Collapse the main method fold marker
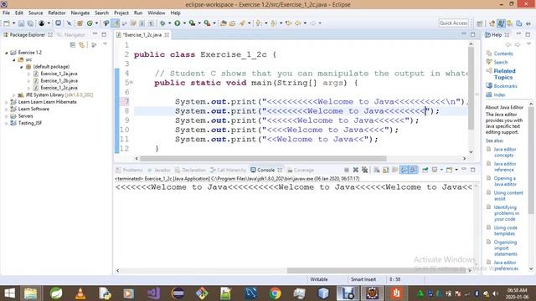The width and height of the screenshot is (536, 301). (131, 82)
